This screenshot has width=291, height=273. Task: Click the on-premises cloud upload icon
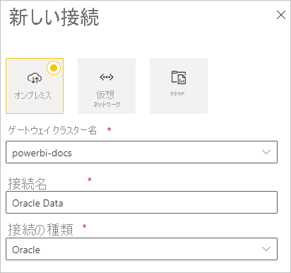coord(35,78)
